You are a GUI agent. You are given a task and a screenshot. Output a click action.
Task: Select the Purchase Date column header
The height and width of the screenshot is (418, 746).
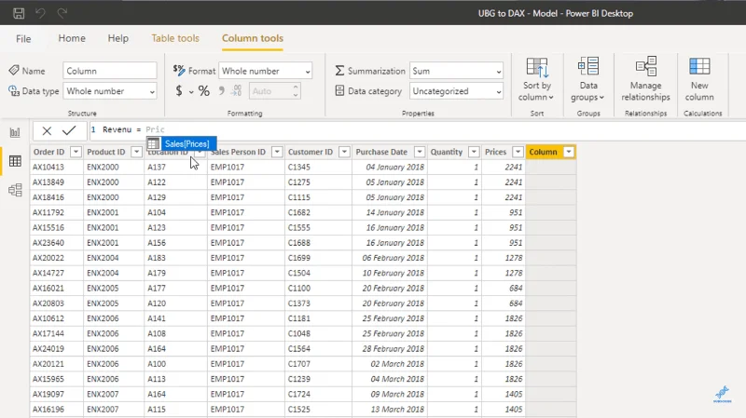coord(381,152)
